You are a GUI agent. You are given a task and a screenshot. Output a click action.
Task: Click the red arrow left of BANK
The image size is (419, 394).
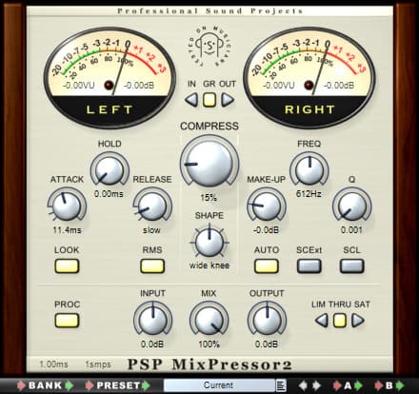(21, 385)
